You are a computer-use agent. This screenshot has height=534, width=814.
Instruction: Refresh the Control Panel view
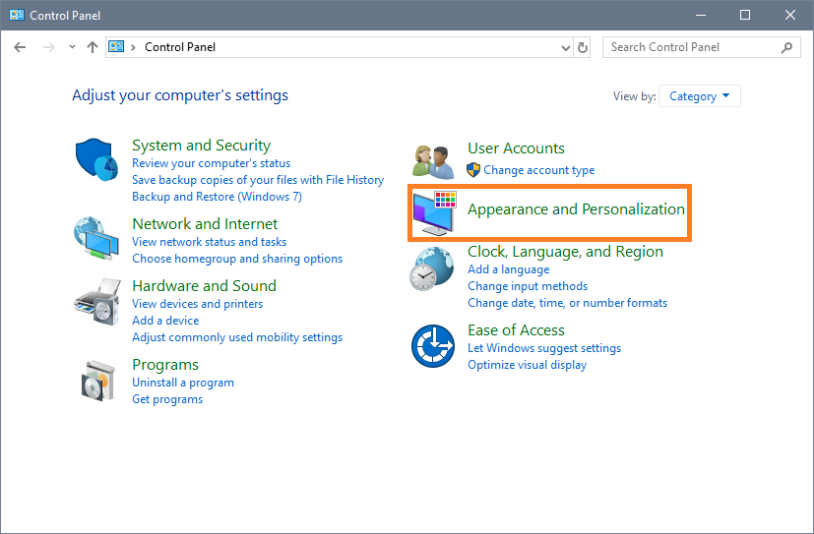coord(583,47)
